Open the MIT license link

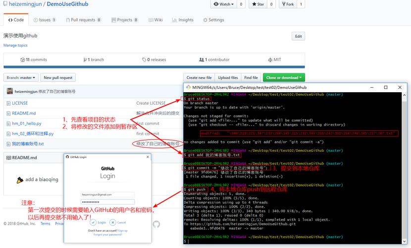coord(274,60)
